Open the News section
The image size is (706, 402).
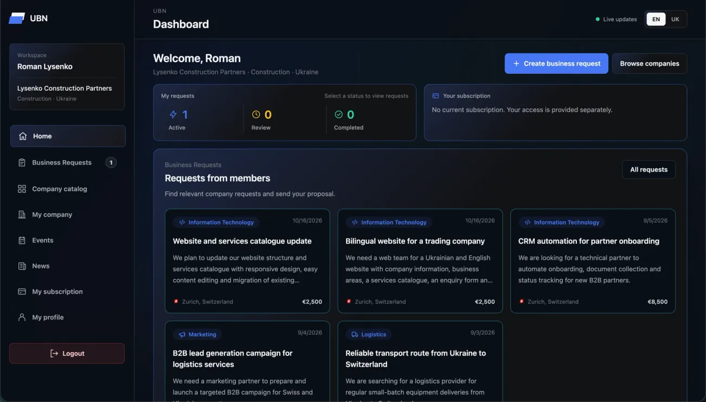[68, 266]
